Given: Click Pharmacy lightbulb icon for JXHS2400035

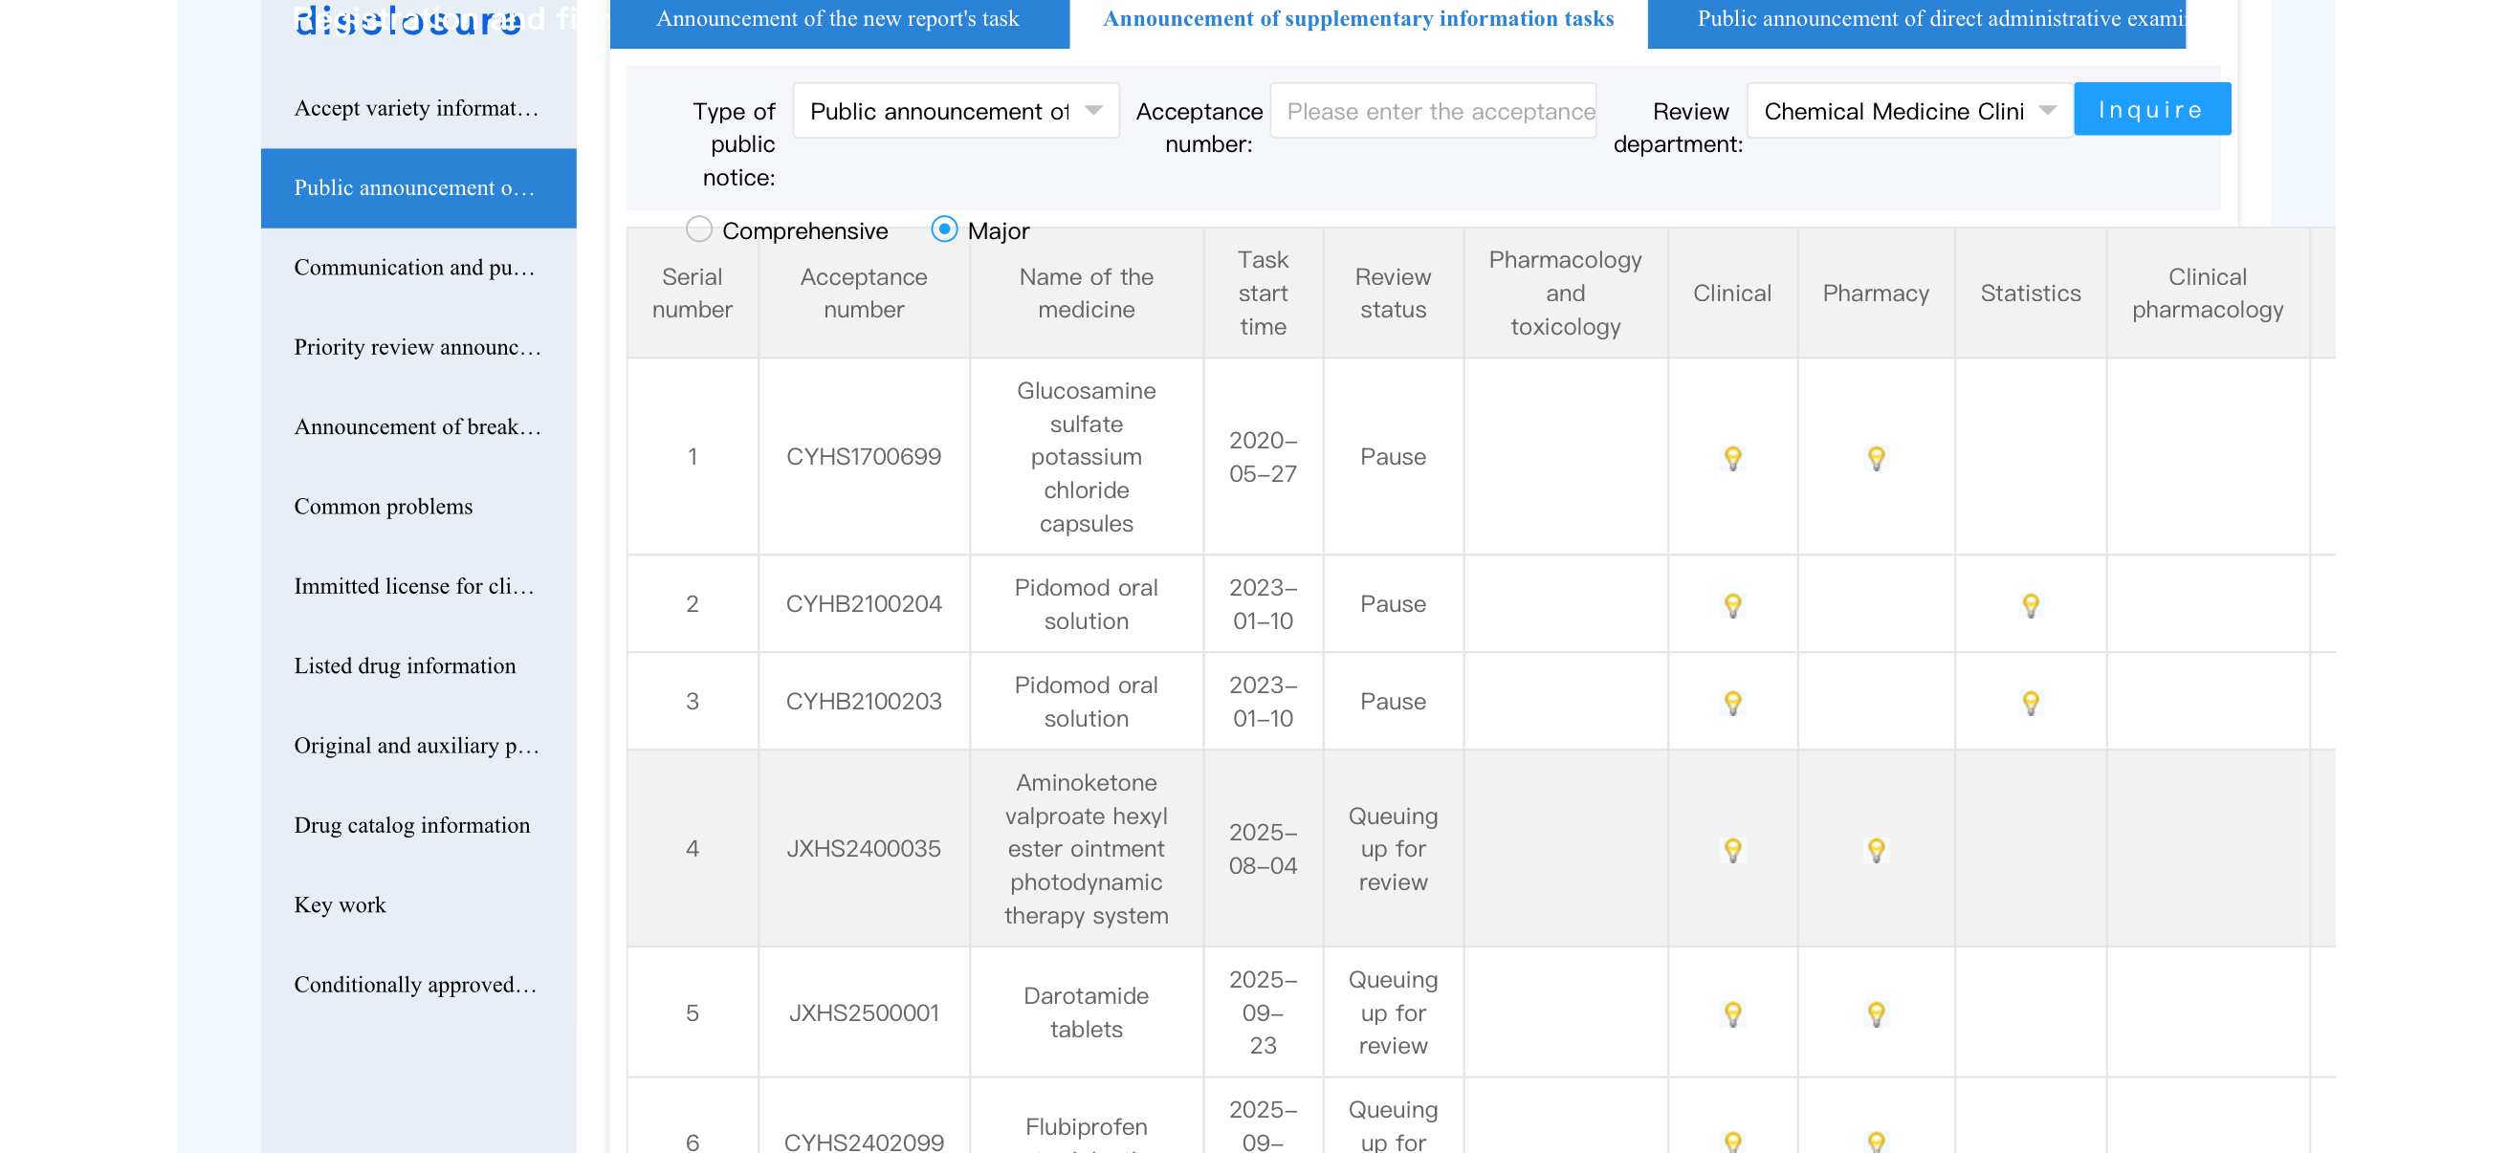Looking at the screenshot, I should click(x=1875, y=849).
